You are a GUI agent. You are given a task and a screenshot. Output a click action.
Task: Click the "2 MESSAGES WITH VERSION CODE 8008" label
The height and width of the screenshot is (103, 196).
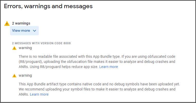coord(41,43)
